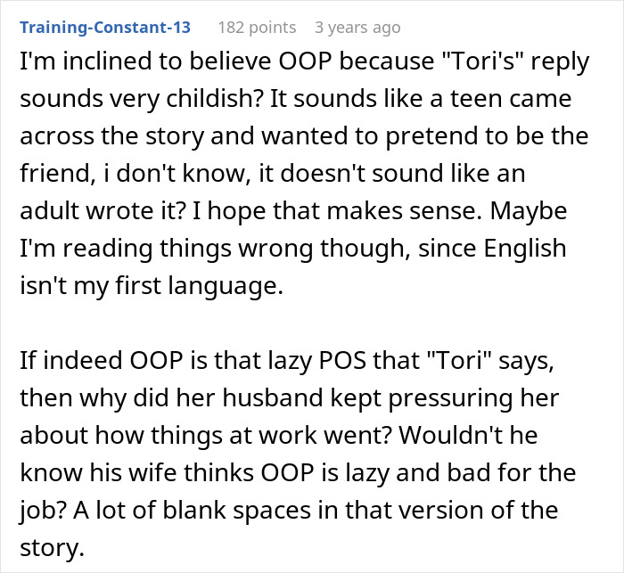Click the word 'Maybe' ending the fifth line
624x573 pixels.
tap(528, 210)
